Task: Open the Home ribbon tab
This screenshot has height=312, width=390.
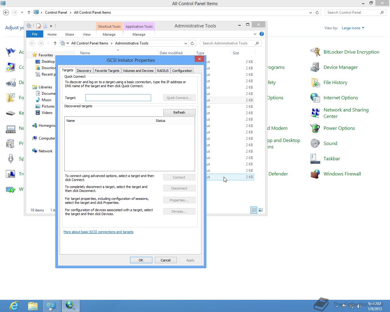Action: coord(52,34)
